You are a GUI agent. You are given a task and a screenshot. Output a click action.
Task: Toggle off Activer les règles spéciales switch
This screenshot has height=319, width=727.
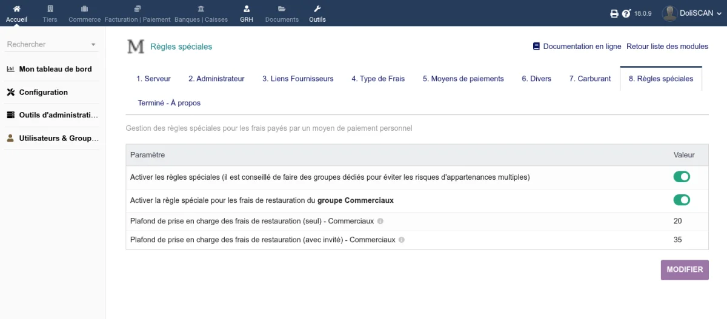(x=682, y=177)
